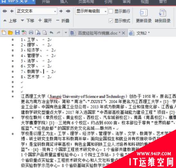Open the 显示所有级别 dropdown
The width and height of the screenshot is (176, 168).
(x=91, y=11)
